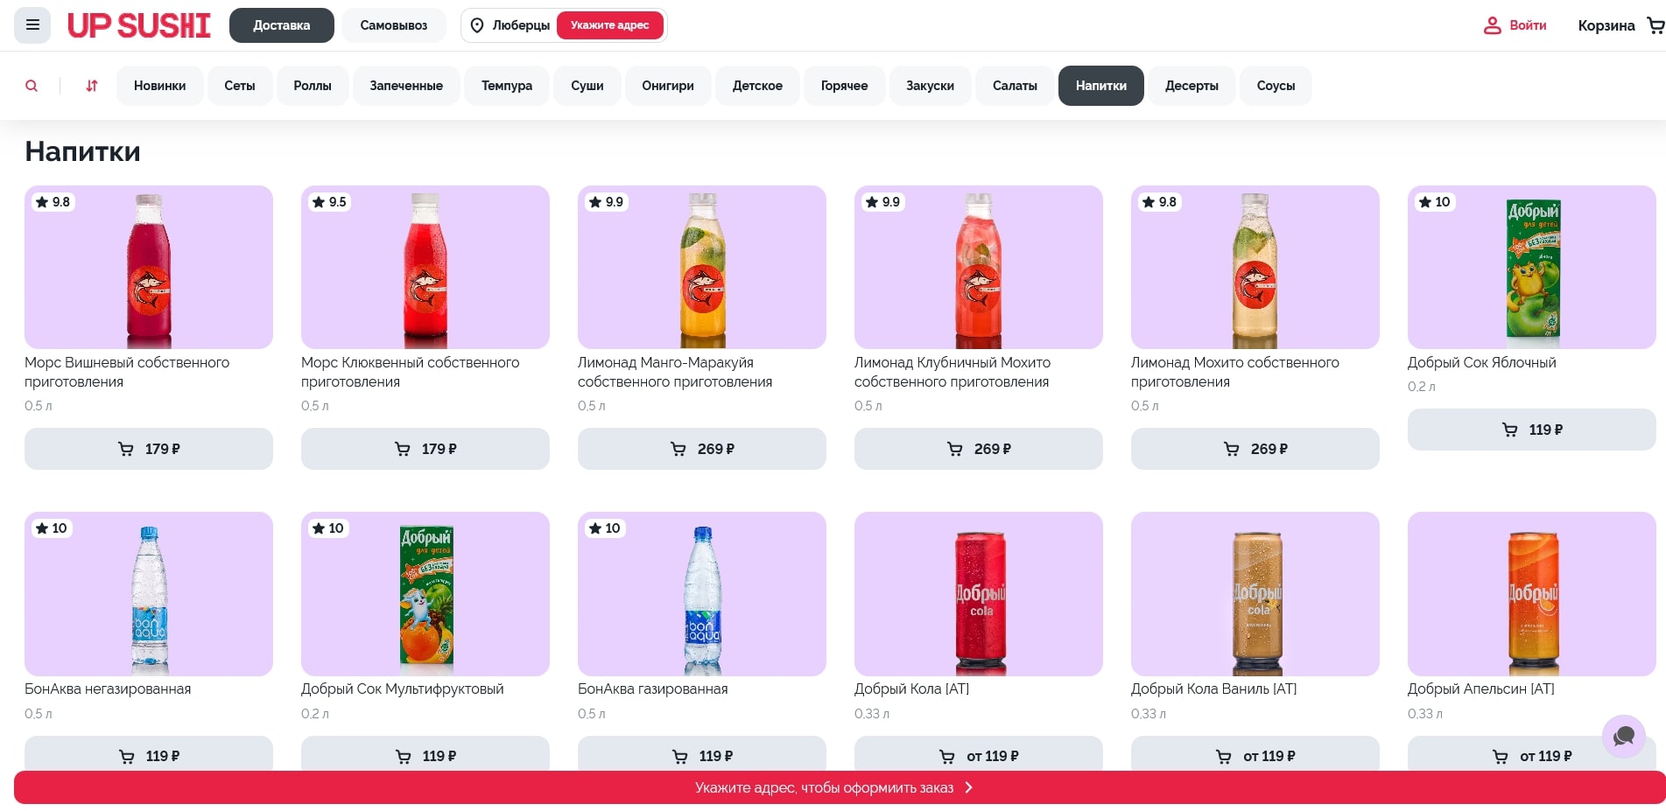Screen dimensions: 1666x811
Task: Select the Десерты category tab
Action: (1191, 86)
